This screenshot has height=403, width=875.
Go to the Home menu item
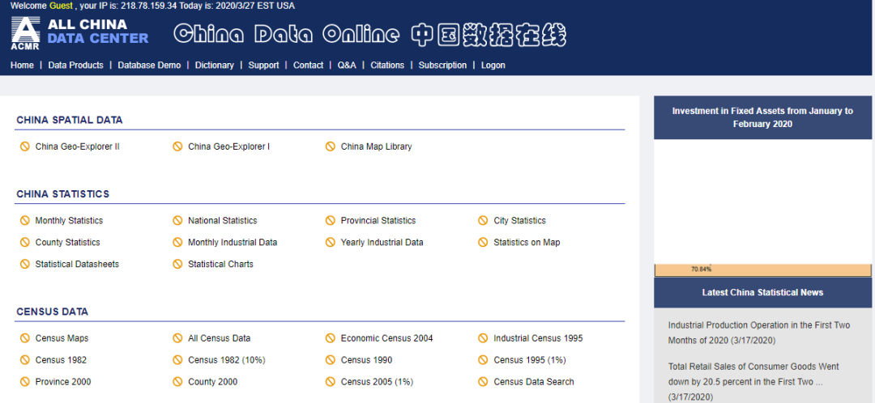pos(23,66)
